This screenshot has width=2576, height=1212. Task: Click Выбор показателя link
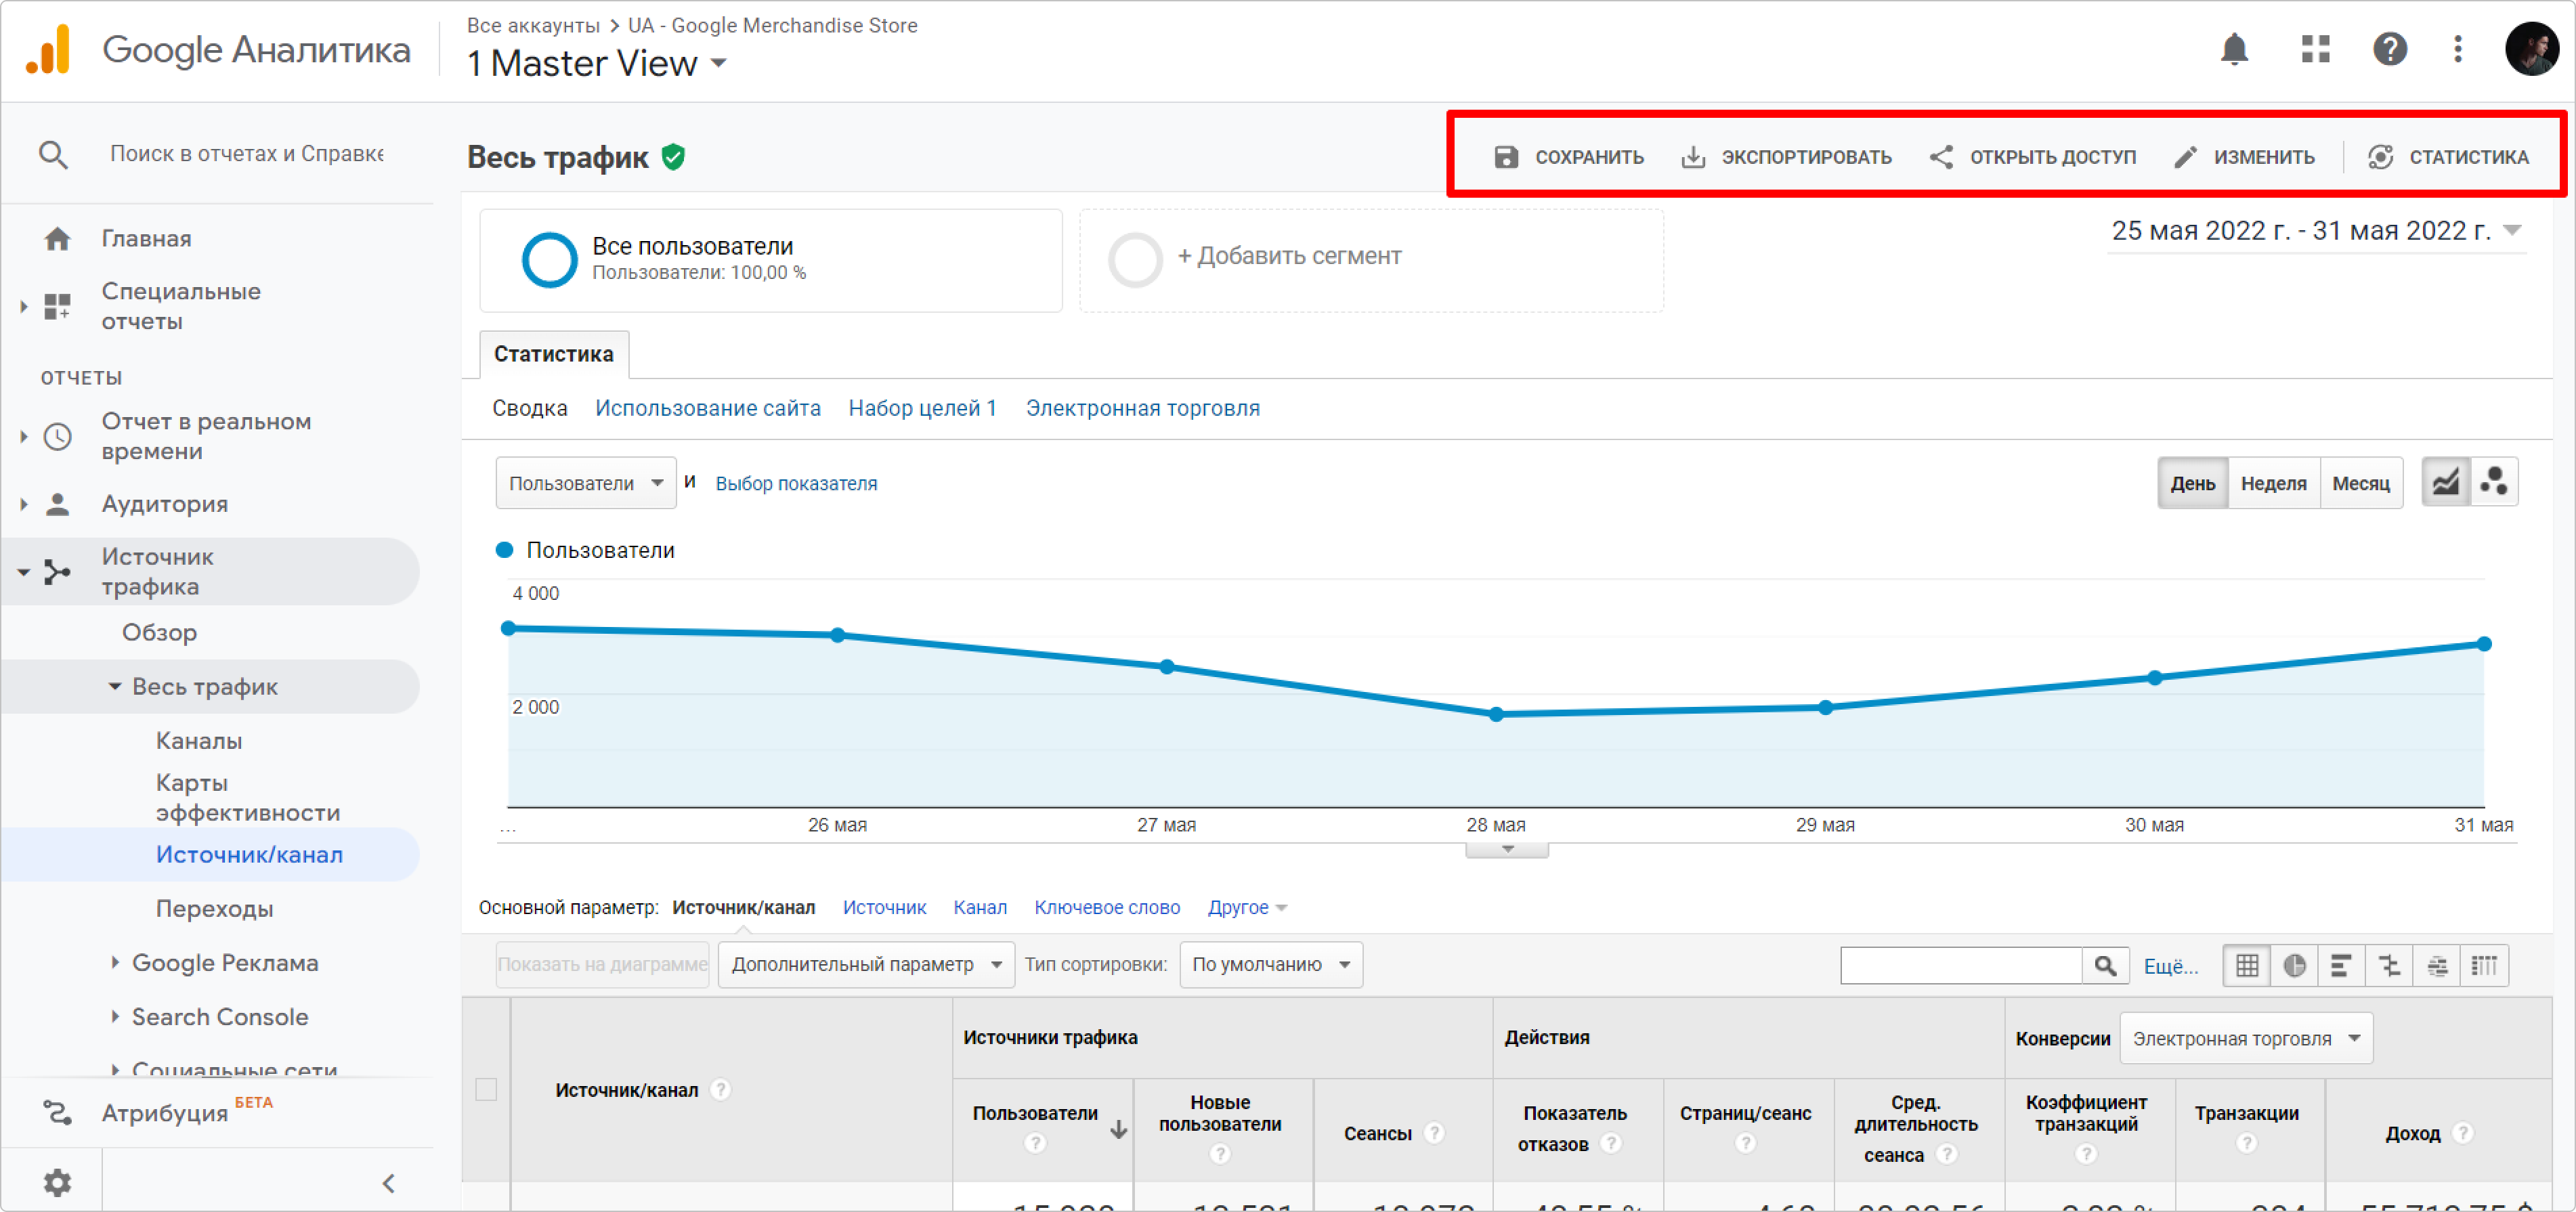pos(795,483)
